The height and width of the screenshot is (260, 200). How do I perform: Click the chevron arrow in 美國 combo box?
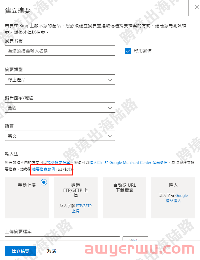(x=110, y=108)
